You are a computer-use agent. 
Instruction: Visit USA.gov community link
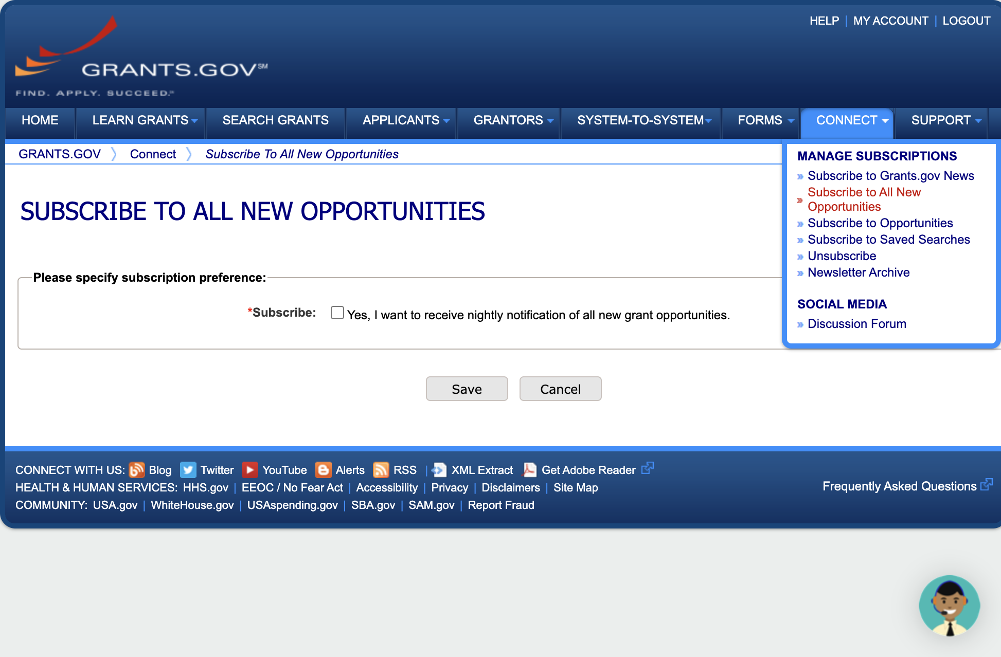[x=115, y=505]
